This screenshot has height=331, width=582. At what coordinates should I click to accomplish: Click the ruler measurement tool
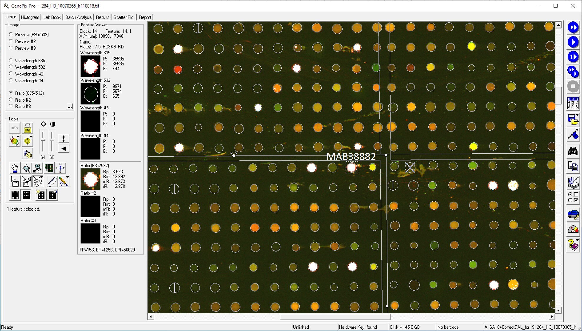[x=52, y=181]
